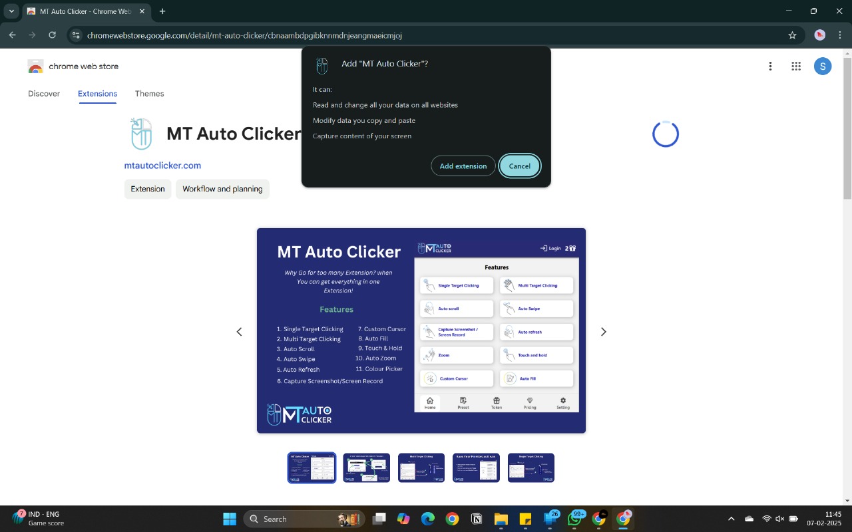Select the second screenshot thumbnail

click(367, 467)
